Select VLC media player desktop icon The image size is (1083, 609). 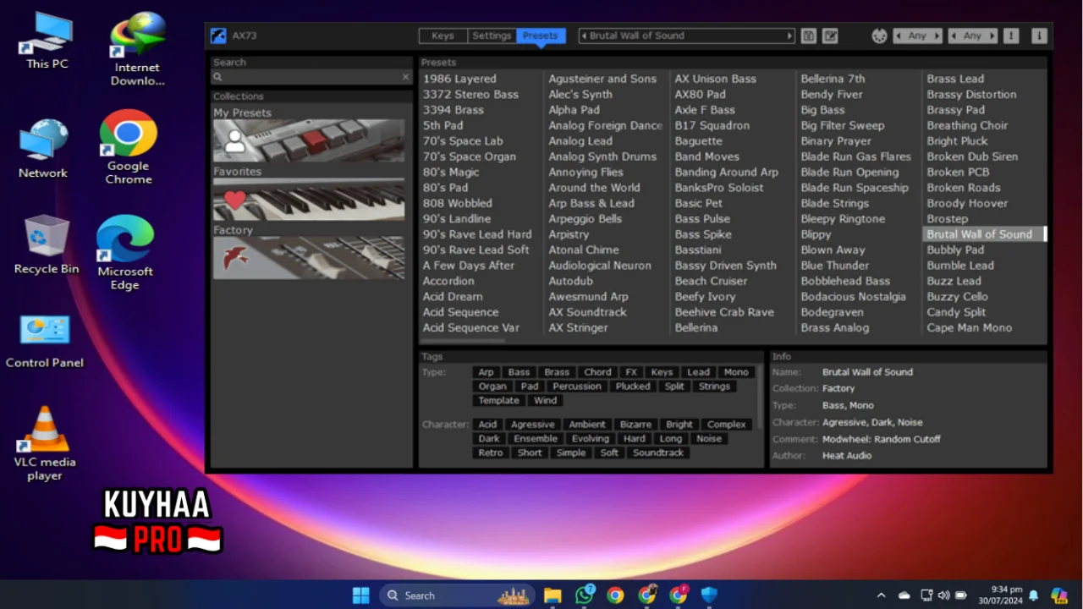(45, 443)
